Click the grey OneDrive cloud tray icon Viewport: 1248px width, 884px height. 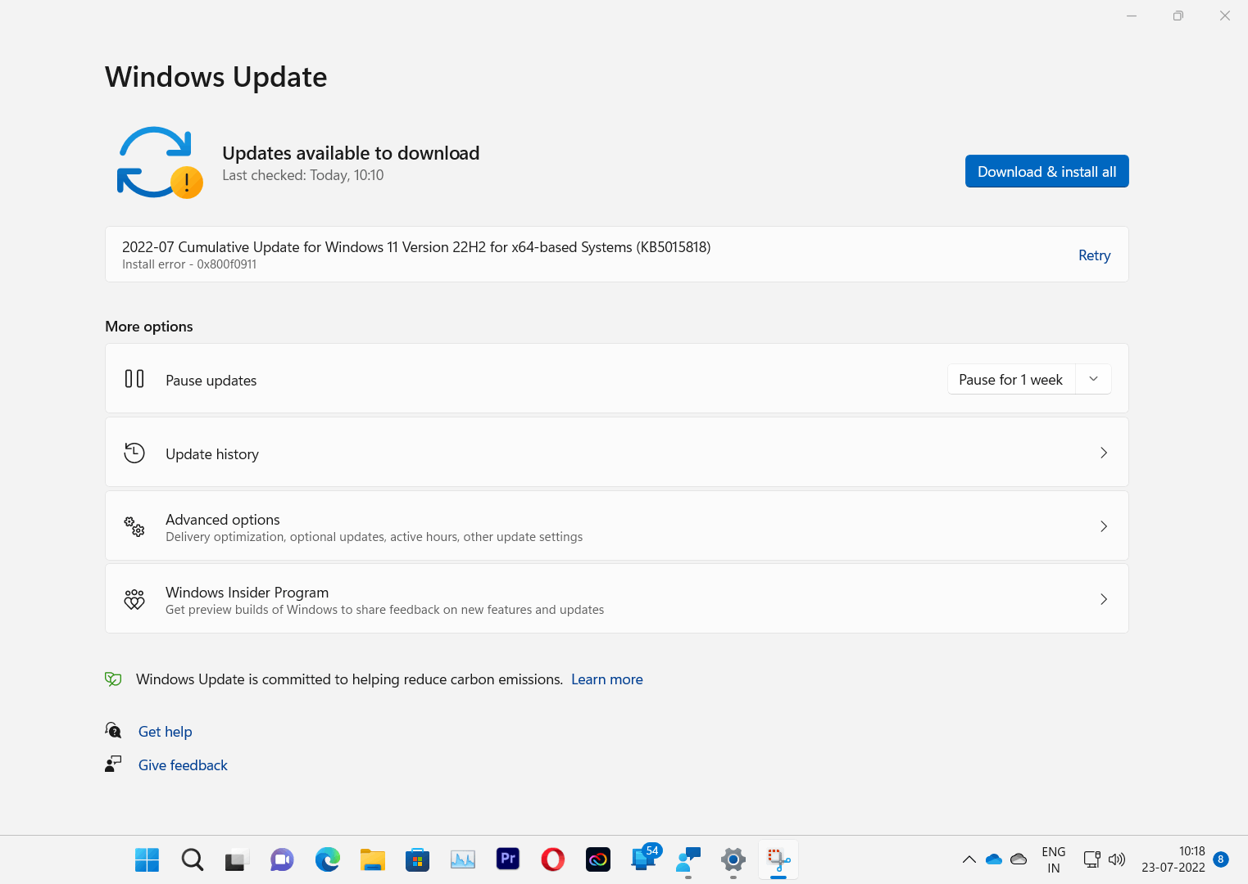(x=1019, y=859)
